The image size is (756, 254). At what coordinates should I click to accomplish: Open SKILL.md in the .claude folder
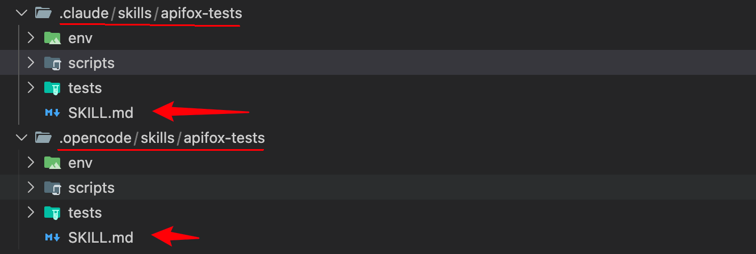100,113
